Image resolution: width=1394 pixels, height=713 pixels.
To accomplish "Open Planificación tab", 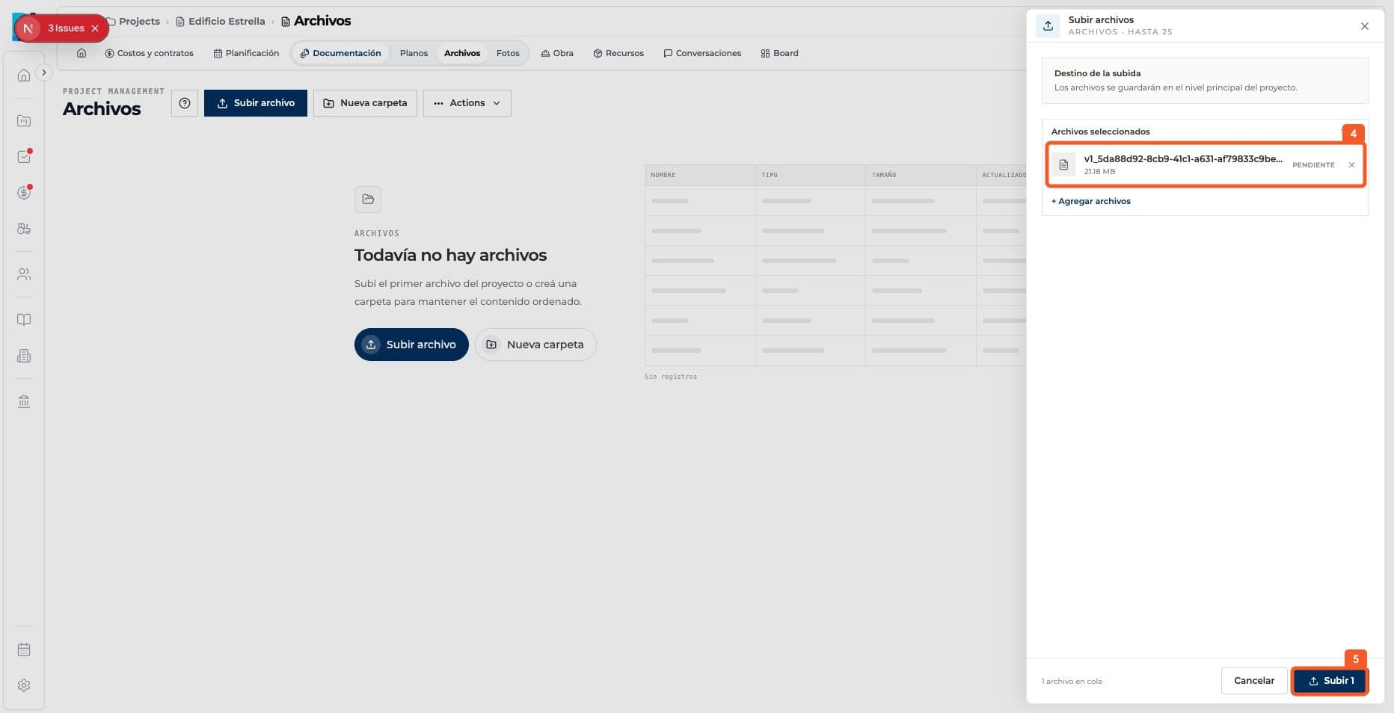I will point(246,53).
